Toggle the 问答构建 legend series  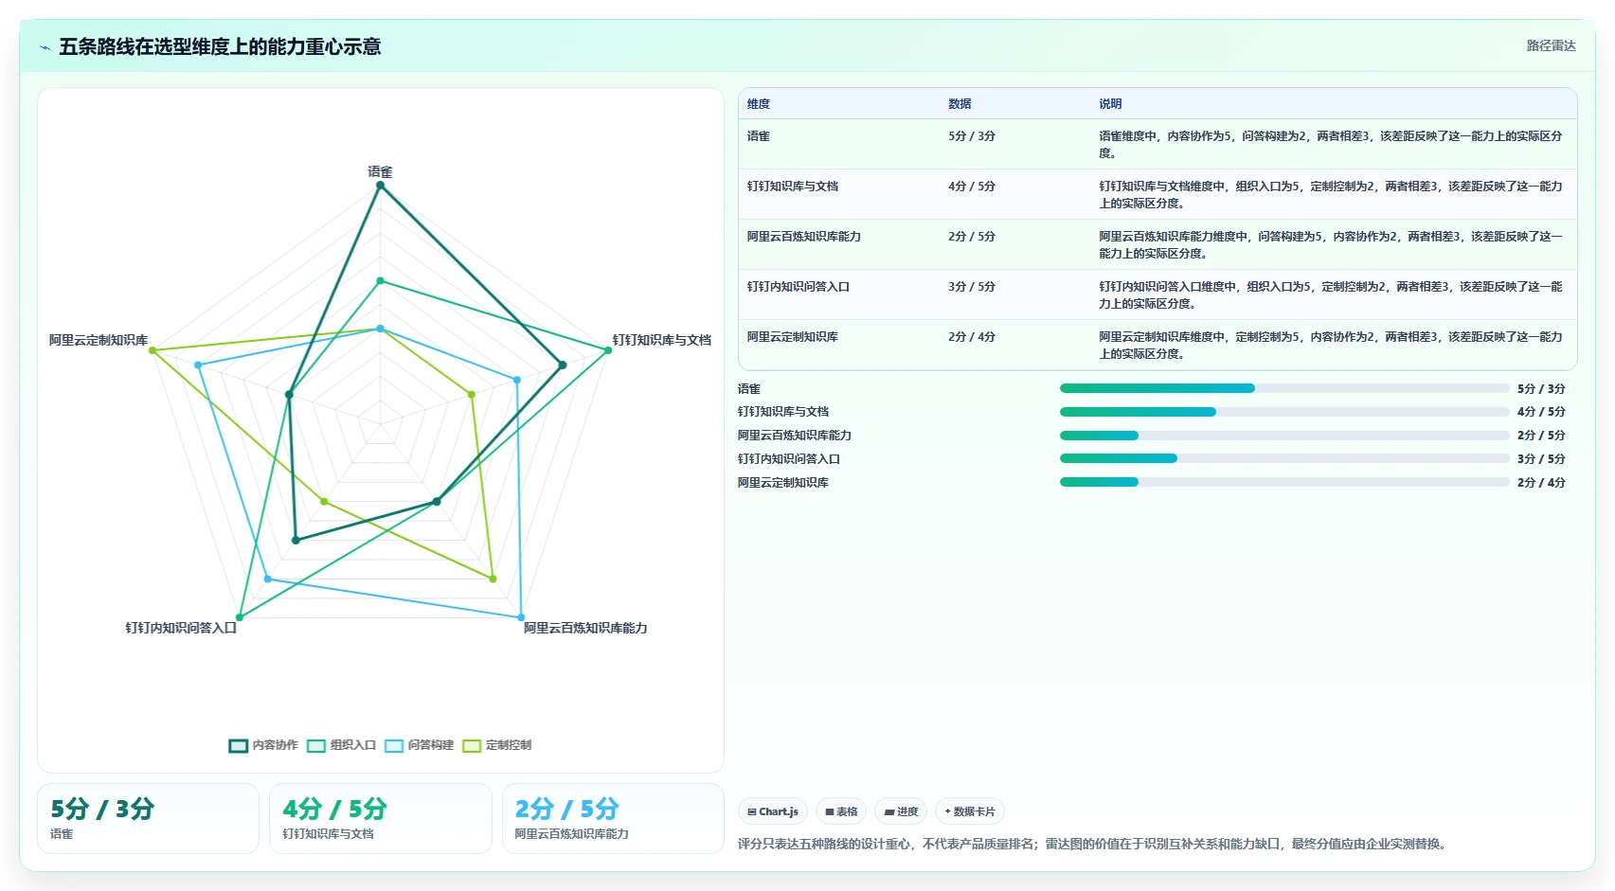coord(419,745)
